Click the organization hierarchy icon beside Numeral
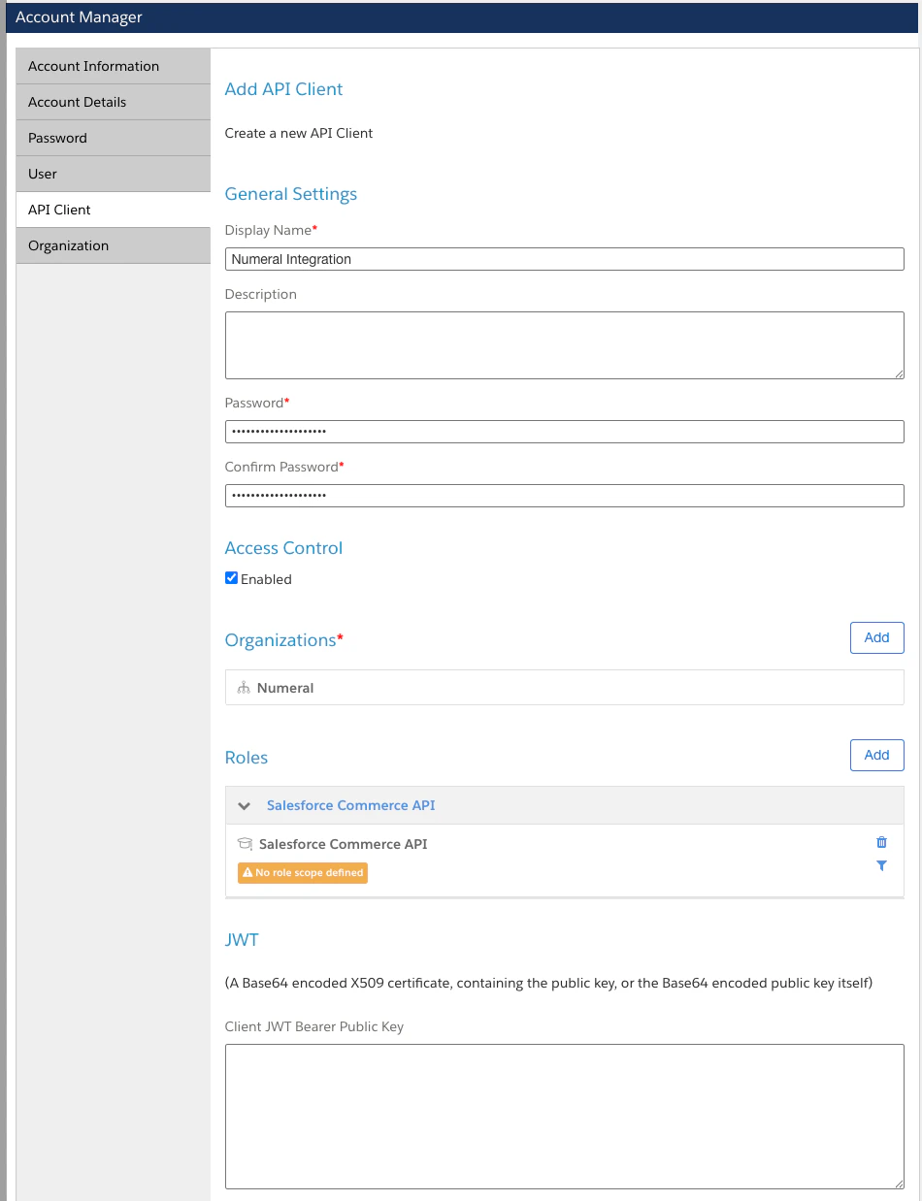922x1201 pixels. coord(244,688)
